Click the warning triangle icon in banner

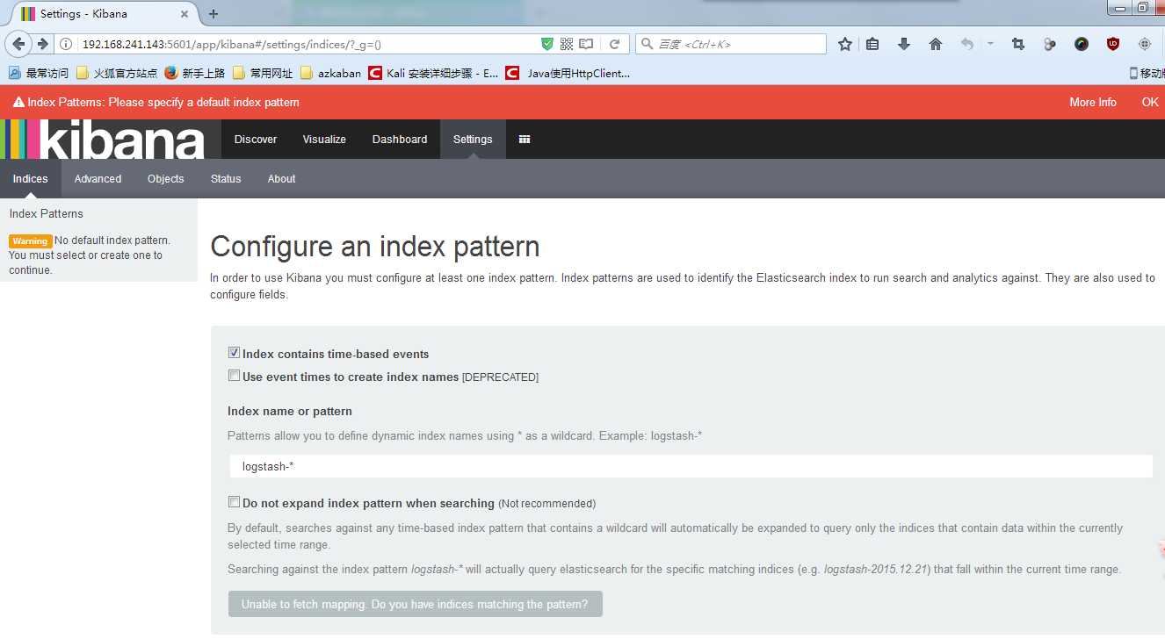pos(18,103)
